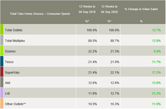Select the dark red SuperValu color swatch
The image size is (166, 109).
click(2, 72)
